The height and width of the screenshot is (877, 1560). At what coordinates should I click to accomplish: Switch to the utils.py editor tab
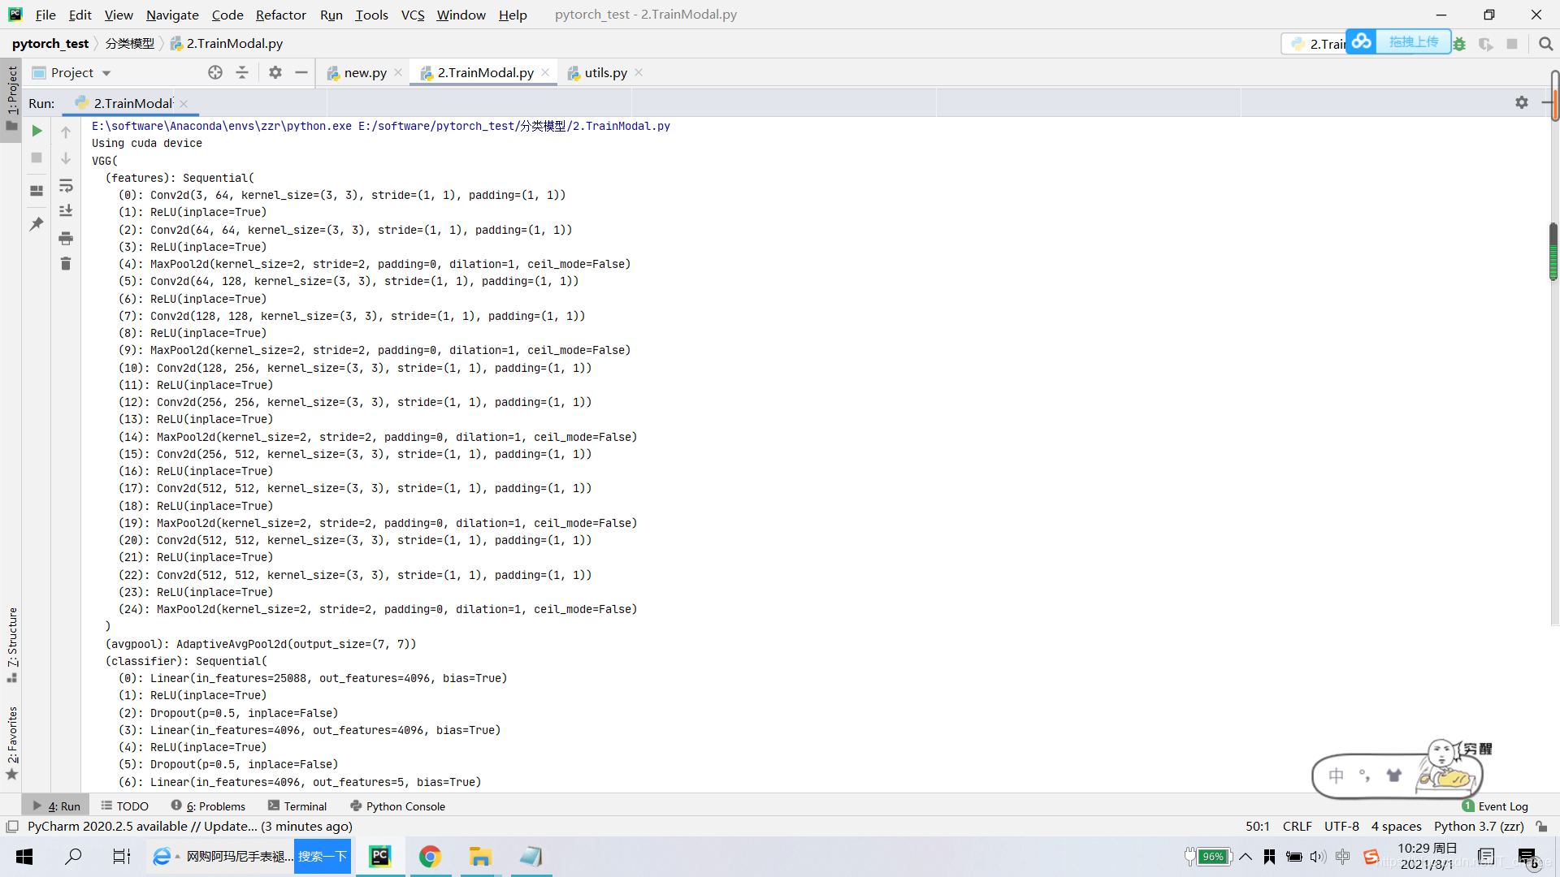[604, 72]
